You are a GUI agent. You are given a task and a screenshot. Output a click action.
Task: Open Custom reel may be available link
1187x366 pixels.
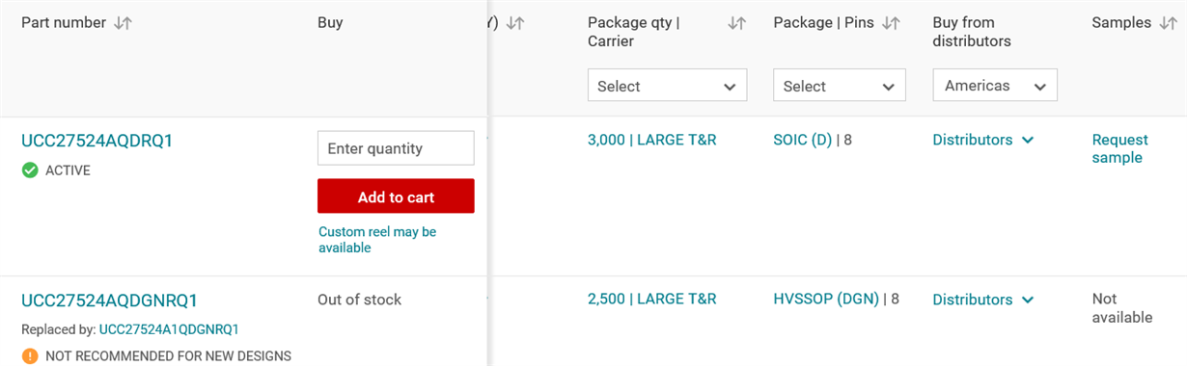tap(377, 240)
